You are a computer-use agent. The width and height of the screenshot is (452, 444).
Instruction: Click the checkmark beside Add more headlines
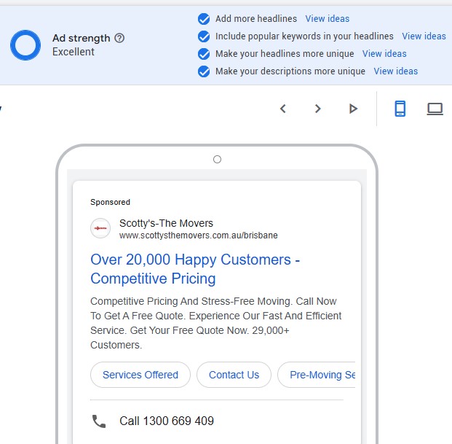(204, 19)
